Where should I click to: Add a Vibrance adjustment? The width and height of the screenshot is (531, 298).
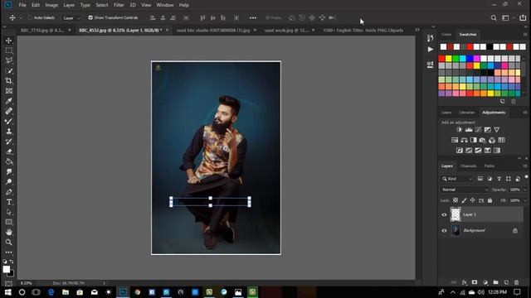pos(496,130)
